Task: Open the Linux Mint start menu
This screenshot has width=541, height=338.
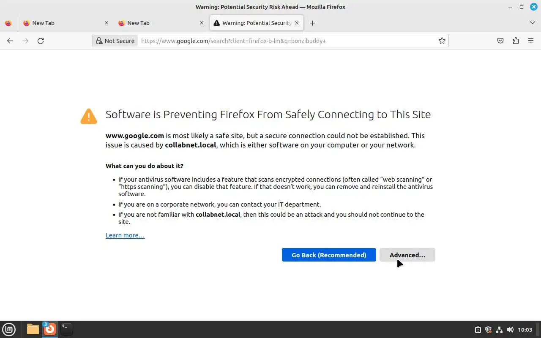Action: 9,329
